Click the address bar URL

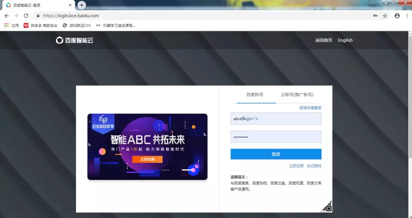point(71,16)
